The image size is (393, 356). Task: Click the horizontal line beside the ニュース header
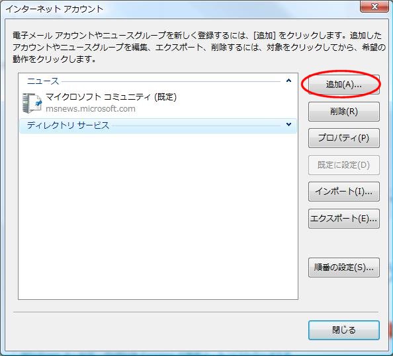click(x=171, y=81)
